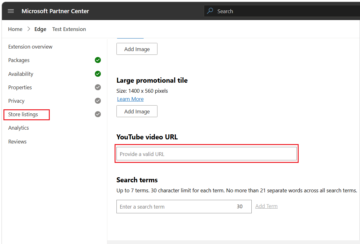The width and height of the screenshot is (360, 244).
Task: Open the Privacy section
Action: tap(16, 101)
